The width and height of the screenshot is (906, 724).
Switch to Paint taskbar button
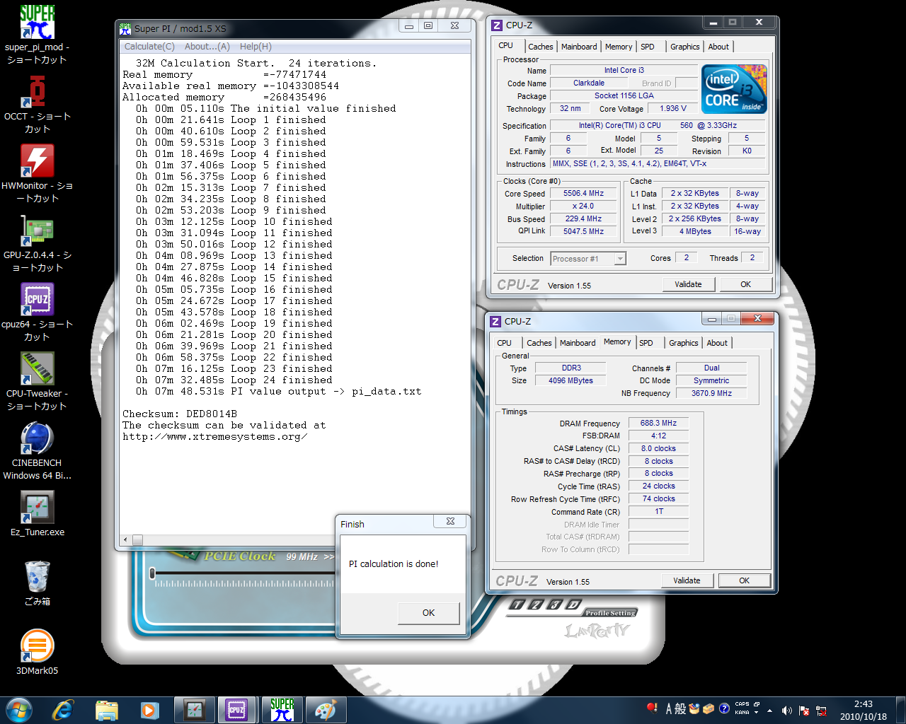click(x=325, y=710)
